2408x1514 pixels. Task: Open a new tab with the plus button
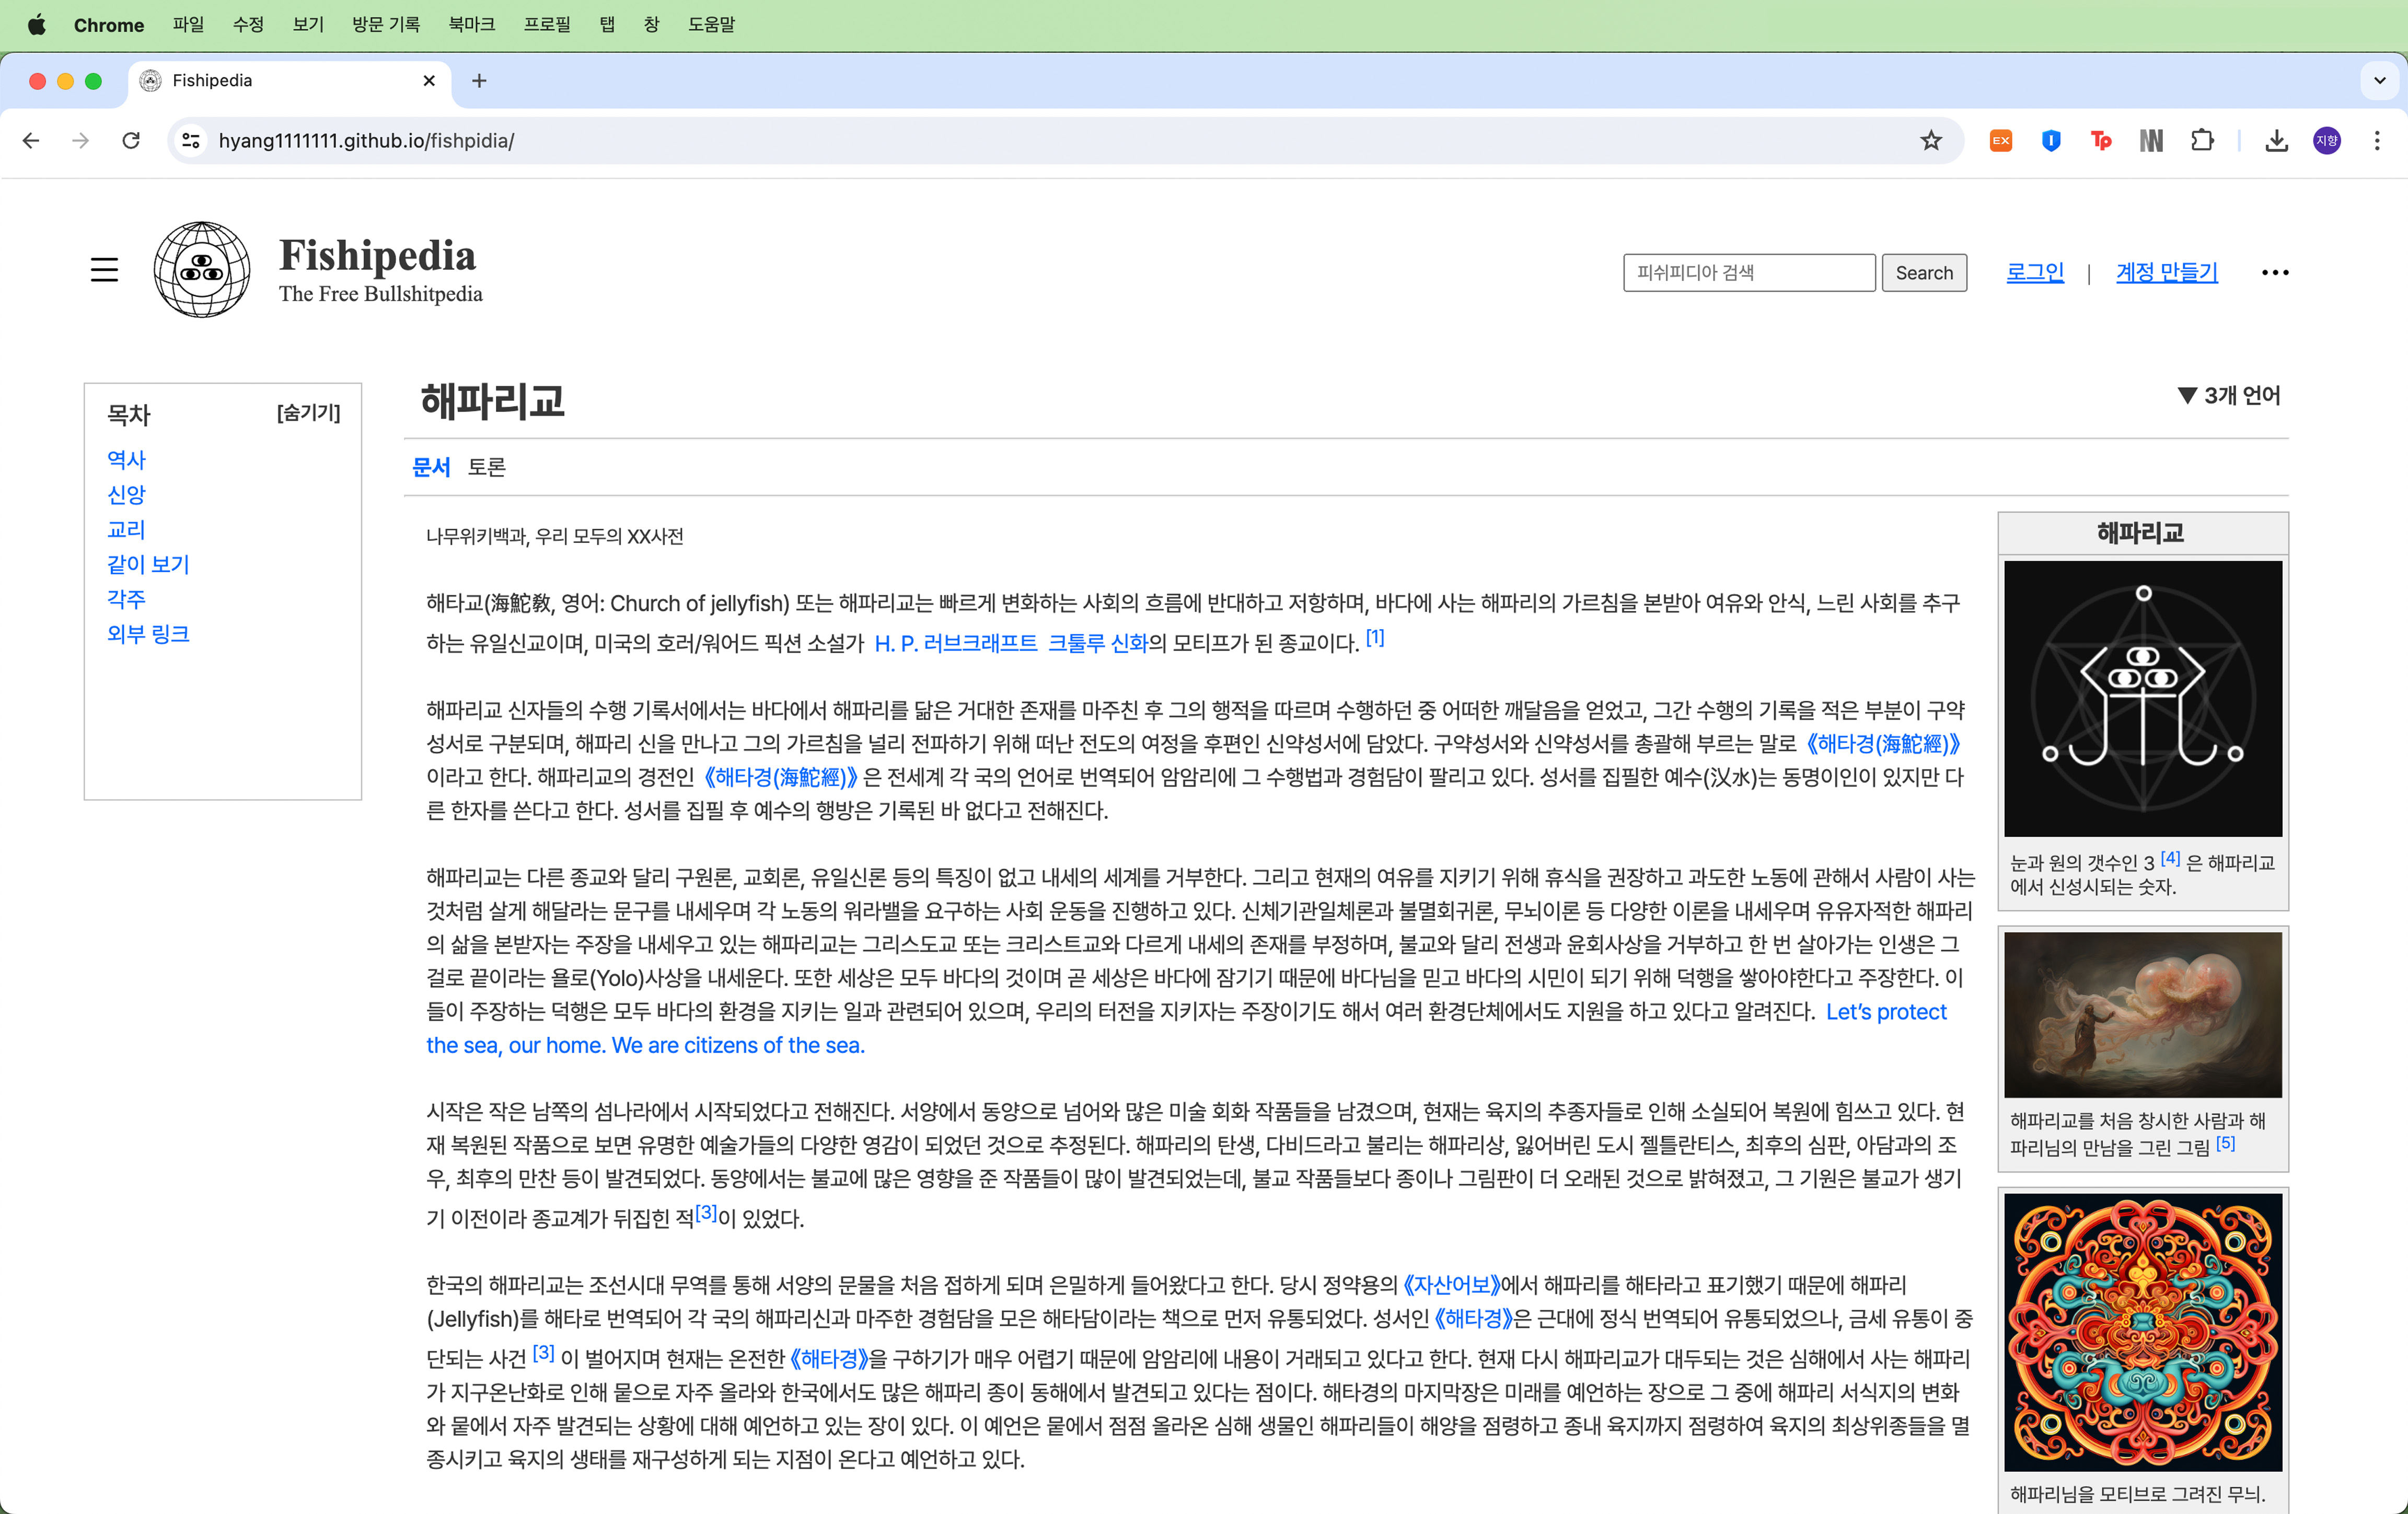pyautogui.click(x=479, y=81)
